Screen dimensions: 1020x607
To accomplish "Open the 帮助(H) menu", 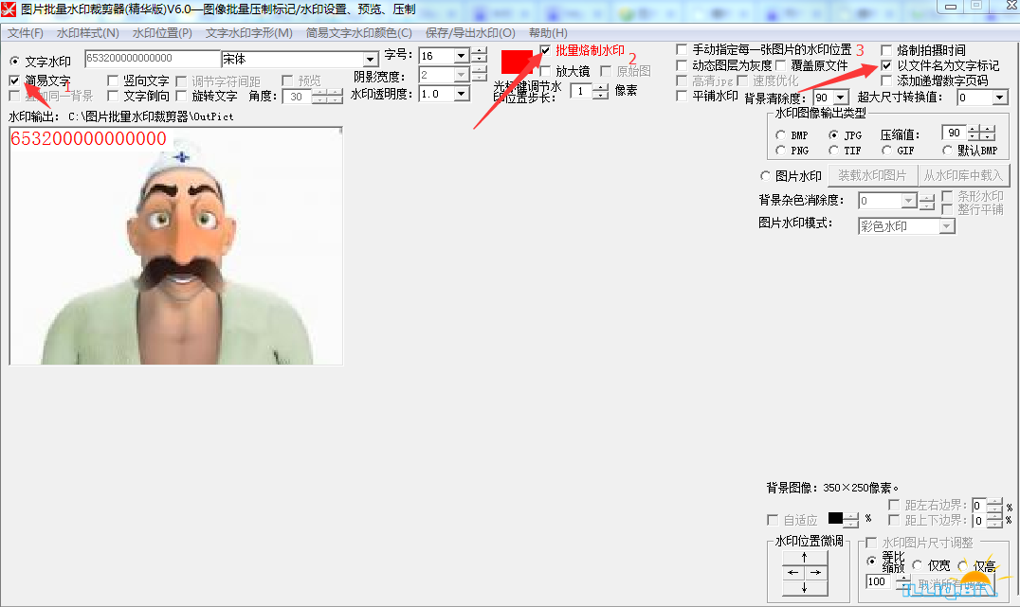I will coord(548,32).
